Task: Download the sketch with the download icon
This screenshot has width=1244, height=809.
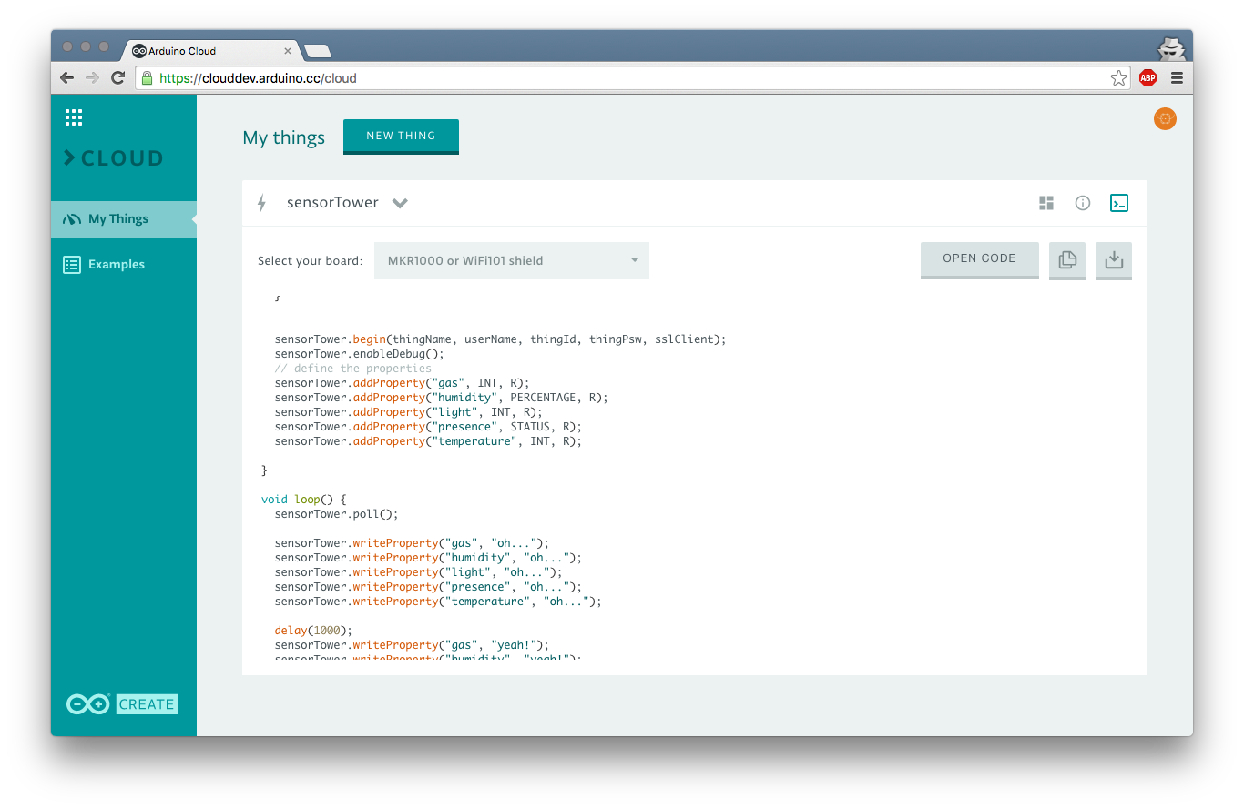Action: click(1113, 260)
